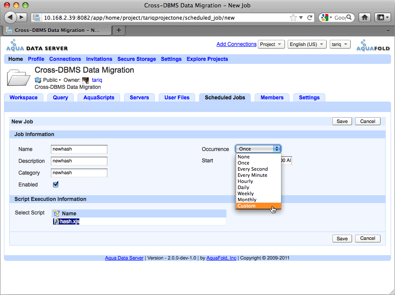Click the site identity icon in address bar
Screen dimensions: 395x295
click(36, 18)
